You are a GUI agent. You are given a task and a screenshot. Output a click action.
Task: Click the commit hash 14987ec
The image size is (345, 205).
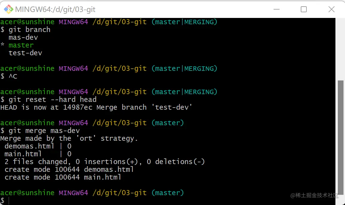coord(78,107)
